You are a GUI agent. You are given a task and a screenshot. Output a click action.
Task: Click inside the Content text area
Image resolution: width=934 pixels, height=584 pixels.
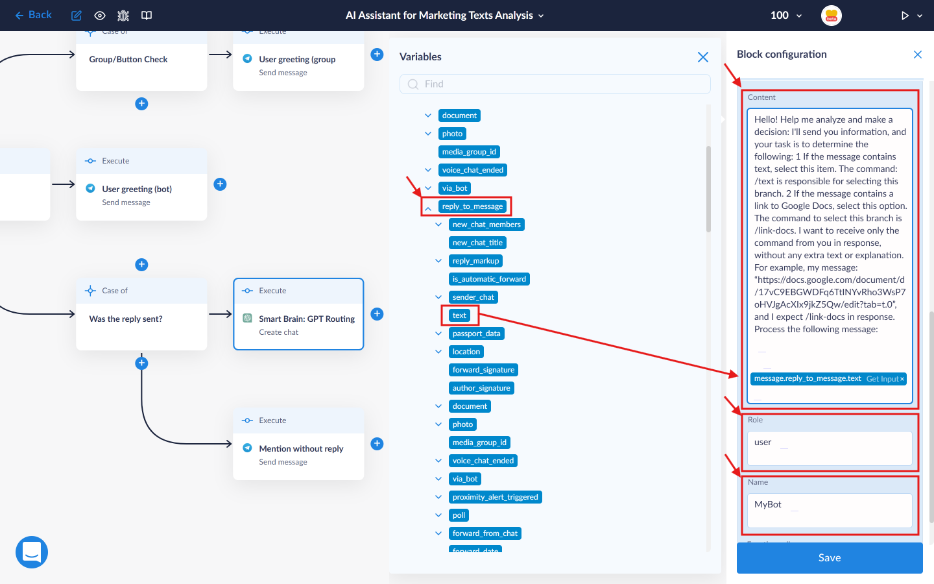830,256
